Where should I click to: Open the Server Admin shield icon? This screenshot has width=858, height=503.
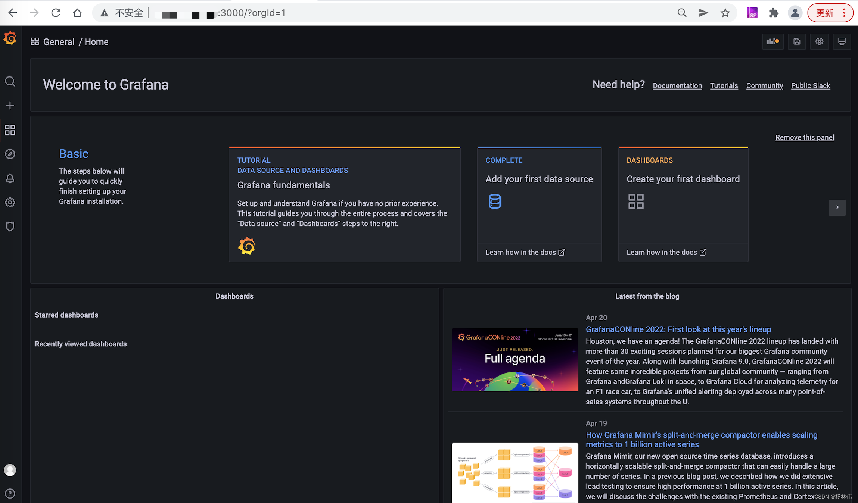click(10, 226)
